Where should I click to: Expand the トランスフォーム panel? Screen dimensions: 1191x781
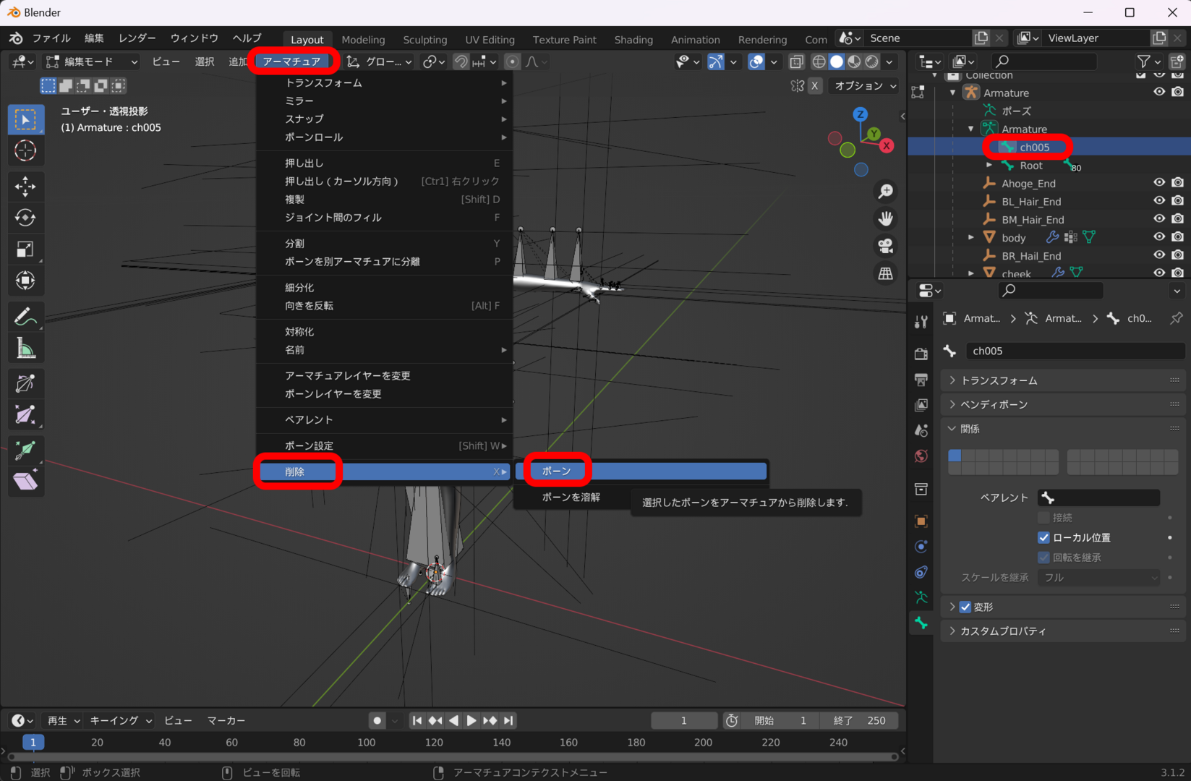click(1064, 380)
